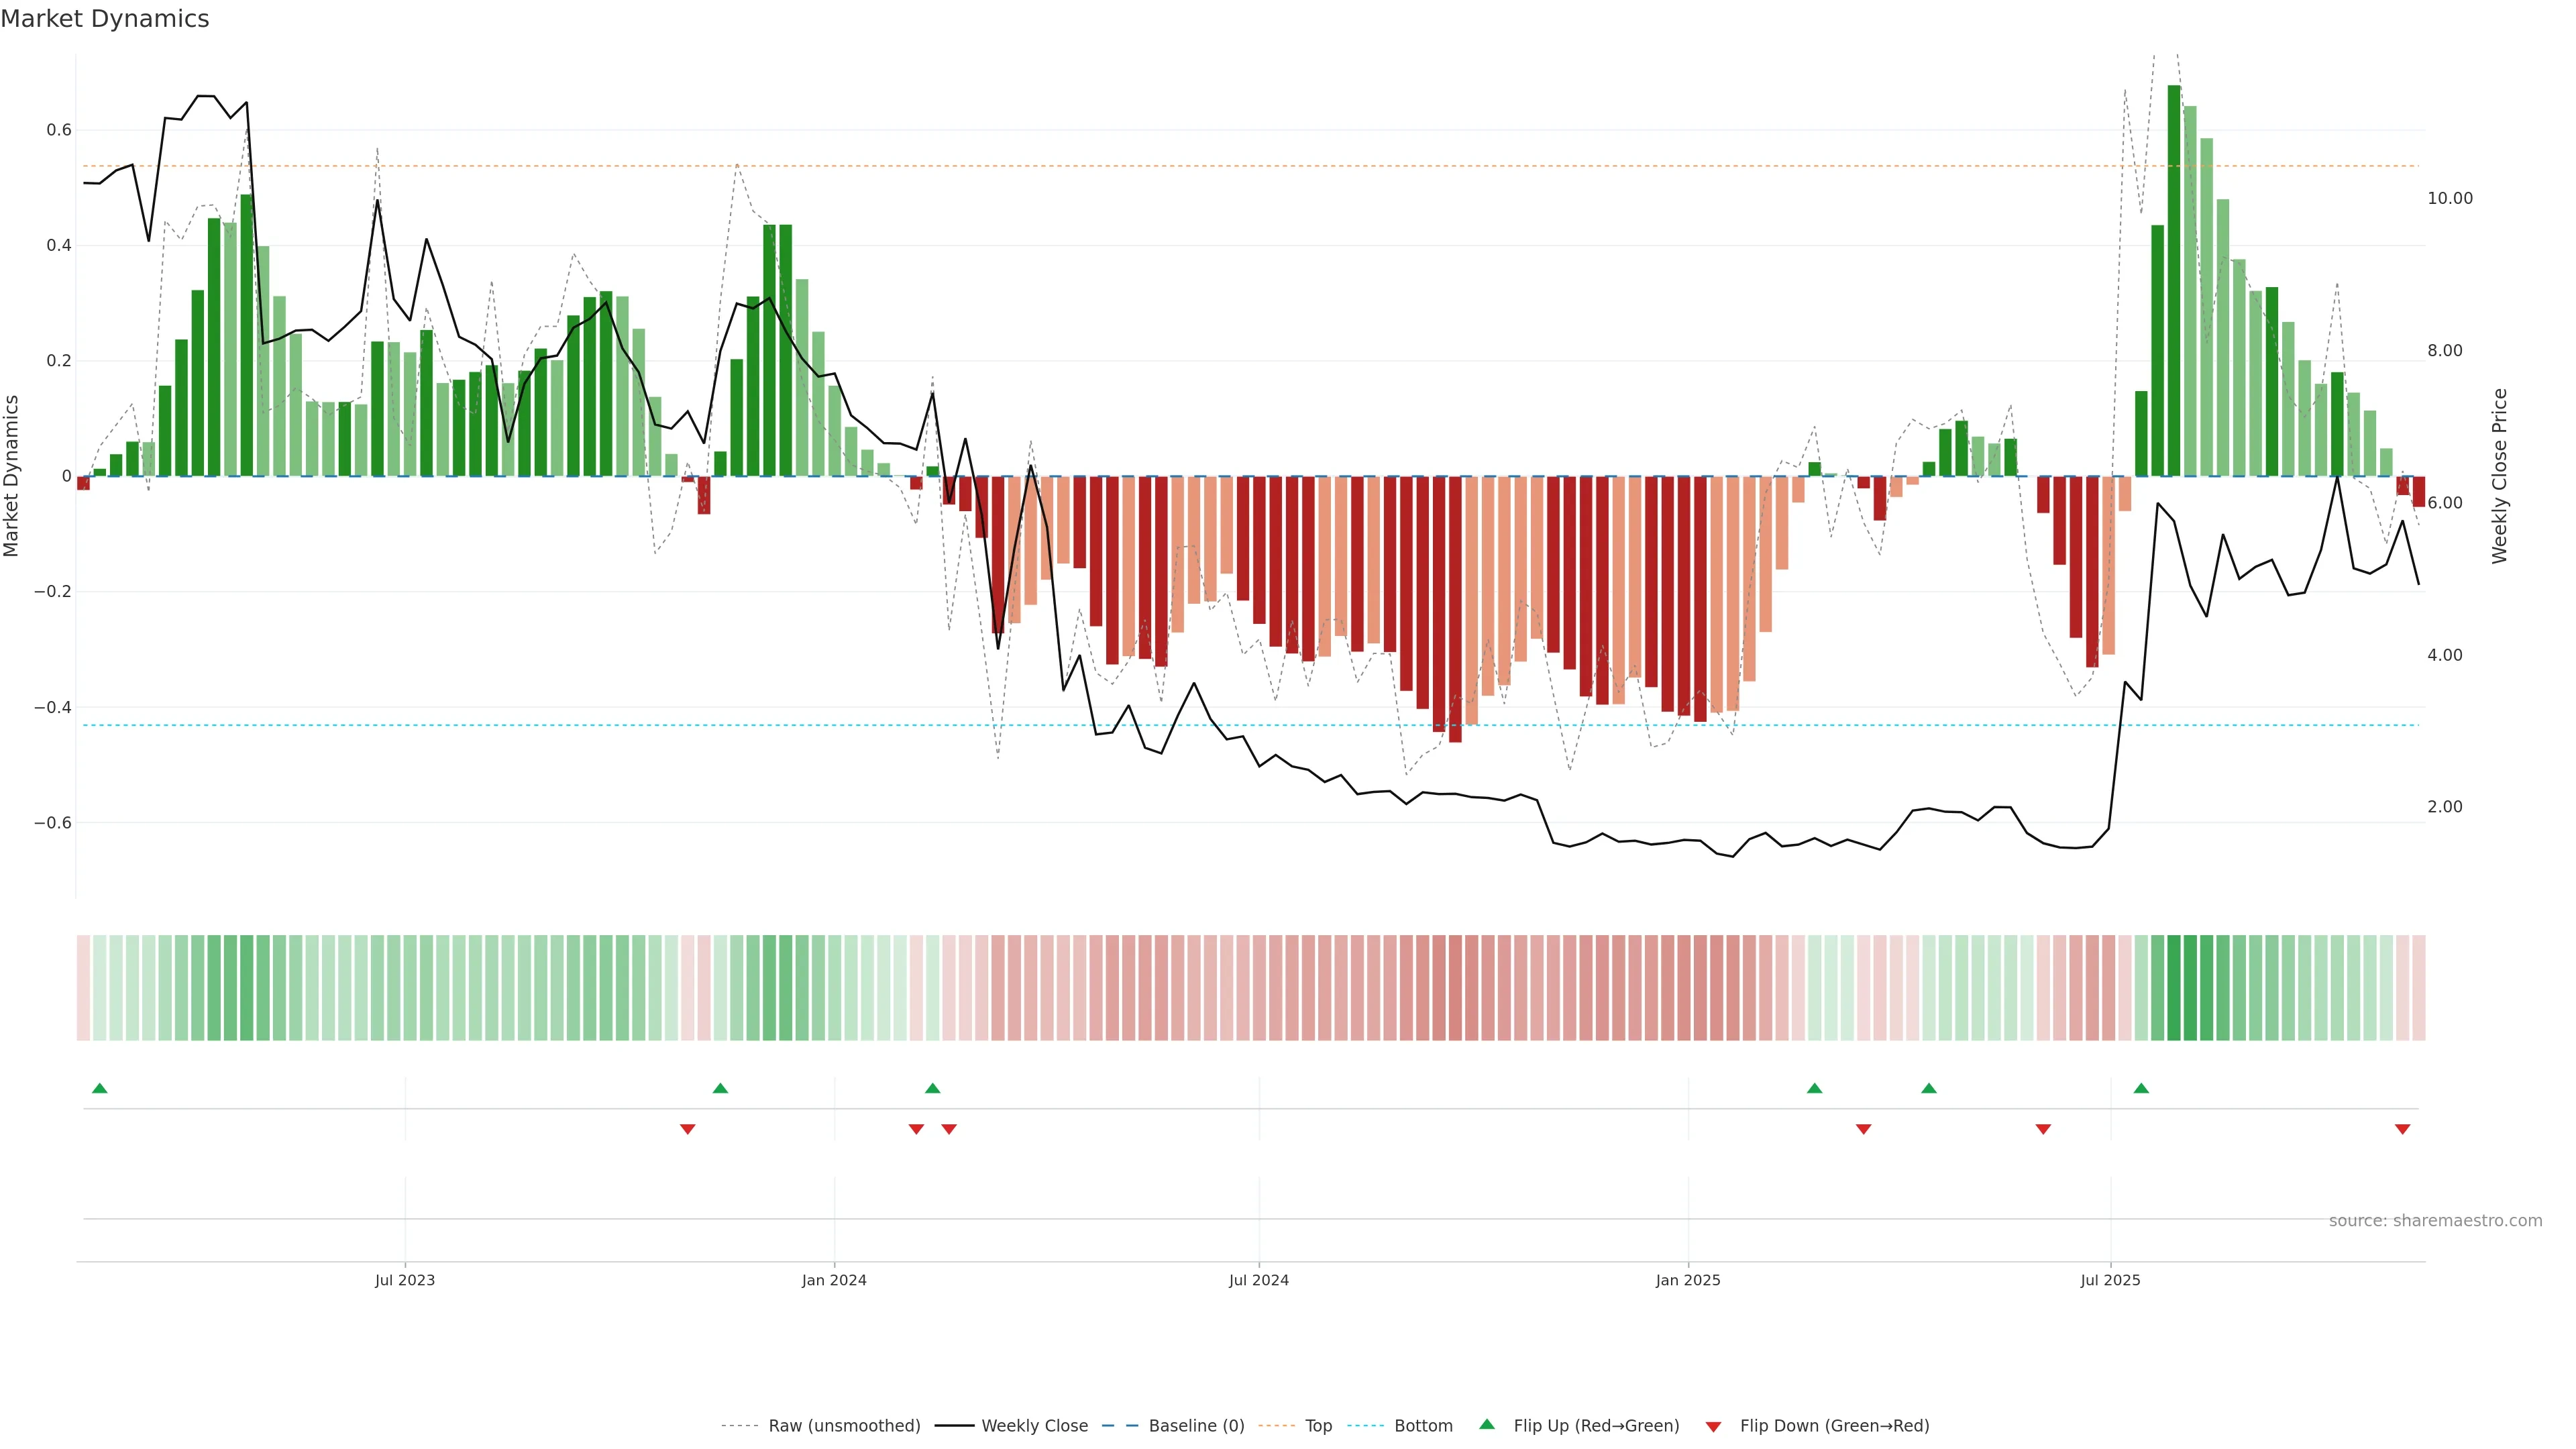Click the last flip-down marker before Jul 2025
The height and width of the screenshot is (1449, 2576).
pos(2043,1129)
